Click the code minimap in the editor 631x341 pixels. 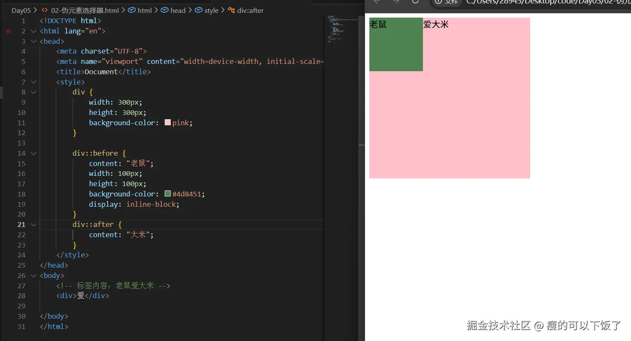tap(341, 29)
